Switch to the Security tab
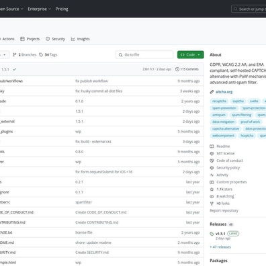This screenshot has height=266, width=266. coord(55,39)
